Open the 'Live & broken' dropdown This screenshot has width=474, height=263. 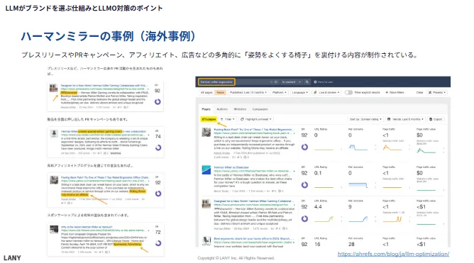click(x=327, y=92)
